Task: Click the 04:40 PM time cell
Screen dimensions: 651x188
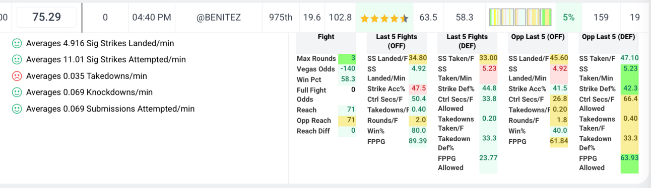Action: [151, 18]
